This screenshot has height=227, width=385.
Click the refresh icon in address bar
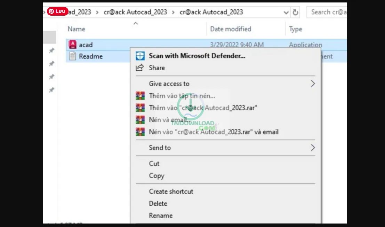click(295, 12)
